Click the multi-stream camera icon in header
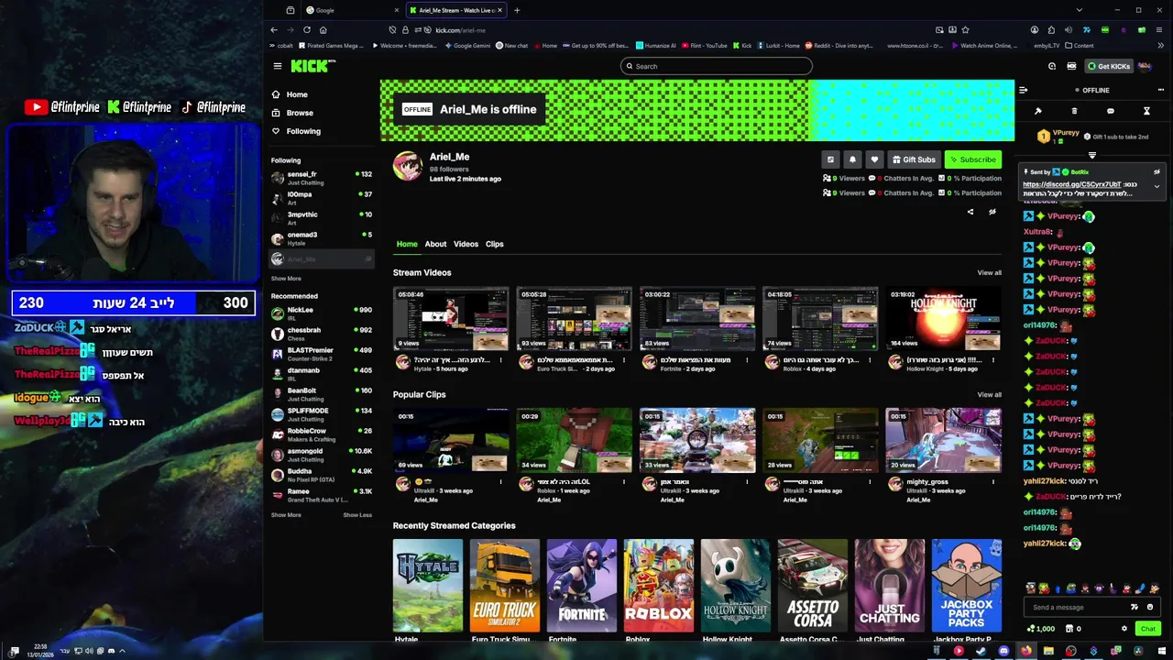This screenshot has width=1173, height=660. point(1071,66)
